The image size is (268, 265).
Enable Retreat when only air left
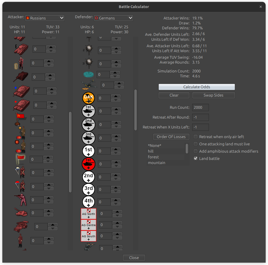point(196,137)
